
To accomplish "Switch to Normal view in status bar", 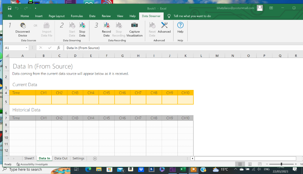I will (x=240, y=164).
